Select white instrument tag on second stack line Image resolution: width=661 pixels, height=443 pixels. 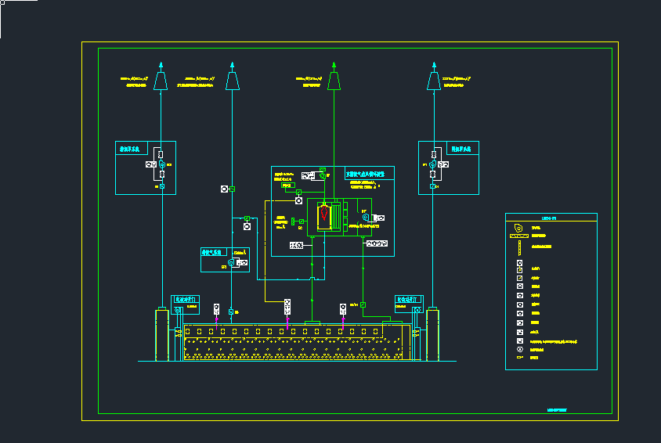pyautogui.click(x=223, y=189)
